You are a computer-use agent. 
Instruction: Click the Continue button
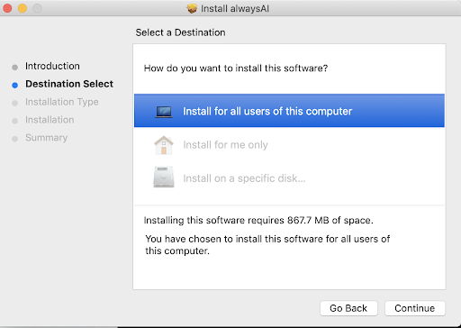[x=415, y=308]
